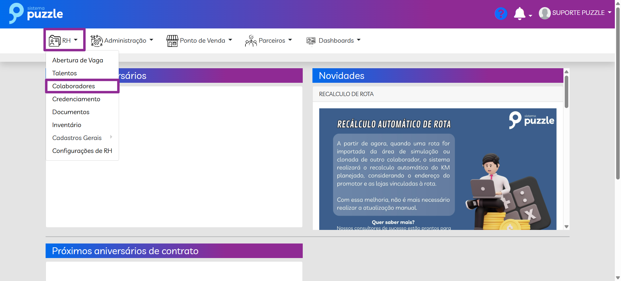Open Talentos in the RH menu

click(x=65, y=73)
